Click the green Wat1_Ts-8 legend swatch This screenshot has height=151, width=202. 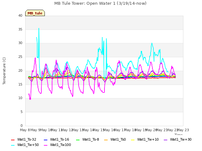[x=78, y=140]
